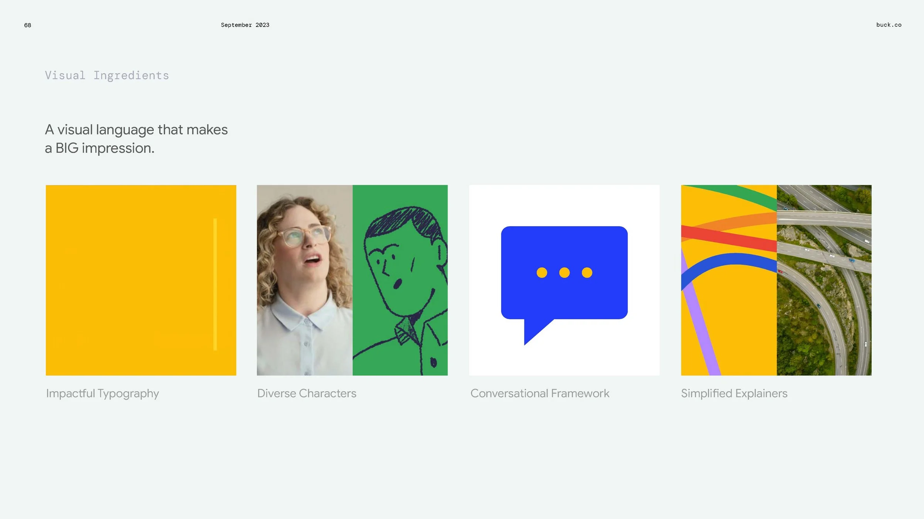
Task: Click the 'A visual language that makes' headline
Action: (136, 130)
